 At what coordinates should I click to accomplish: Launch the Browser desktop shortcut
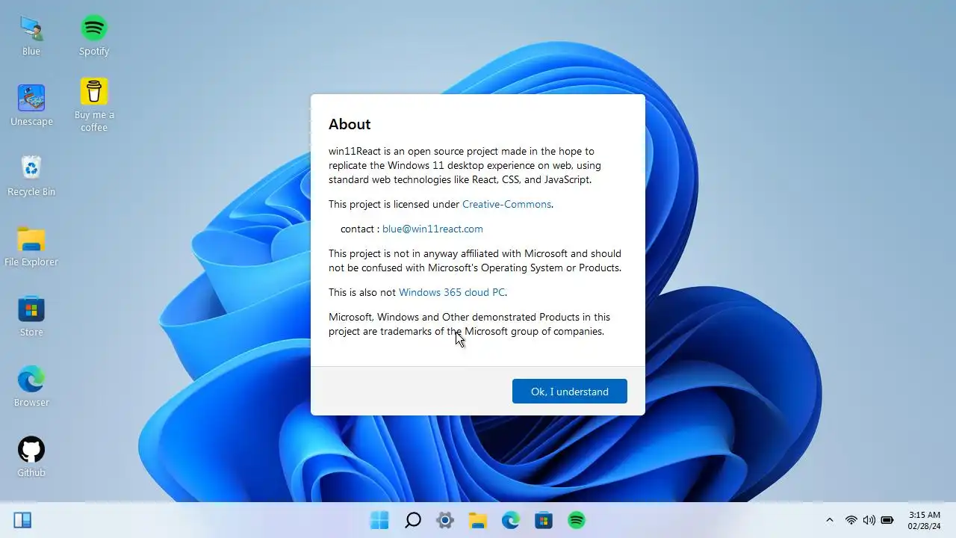pyautogui.click(x=31, y=386)
